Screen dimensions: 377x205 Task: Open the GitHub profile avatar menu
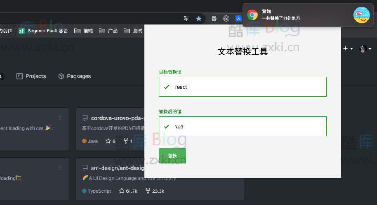[x=365, y=49]
